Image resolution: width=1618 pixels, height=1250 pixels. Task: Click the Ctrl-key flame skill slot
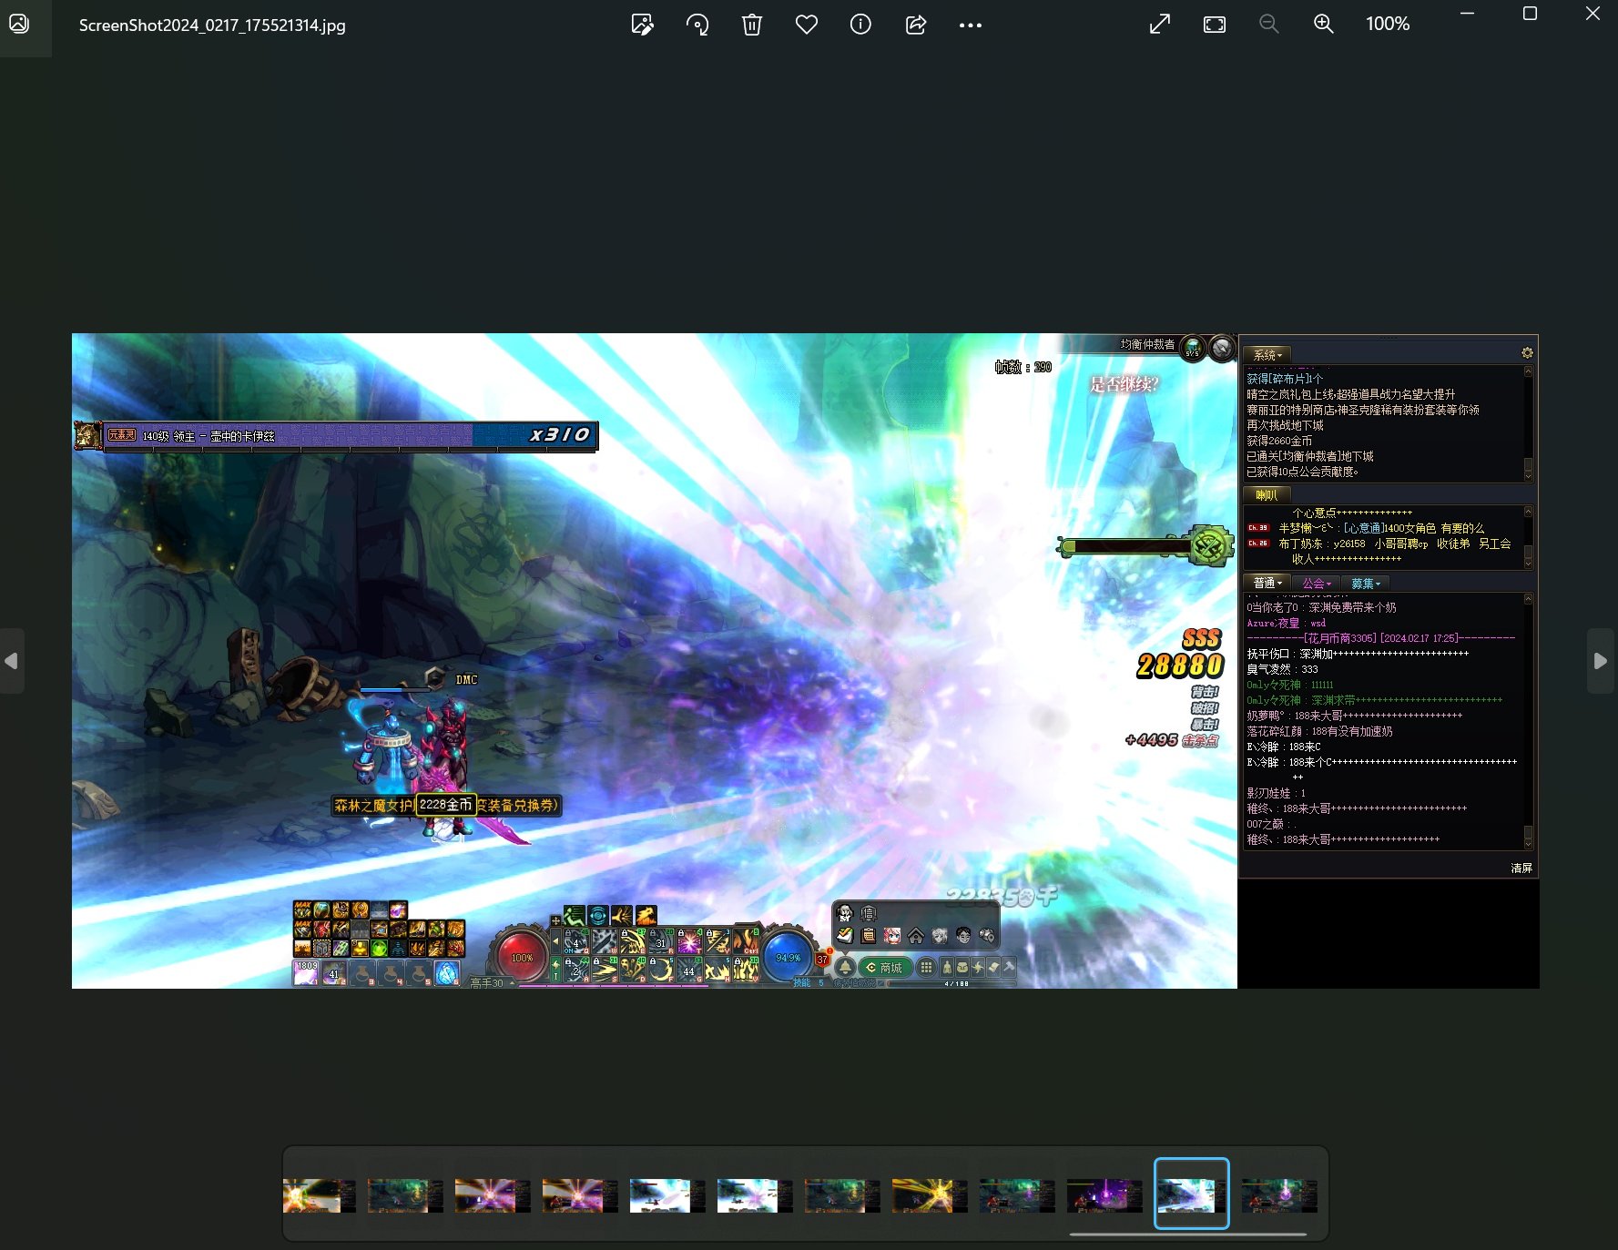click(x=746, y=940)
